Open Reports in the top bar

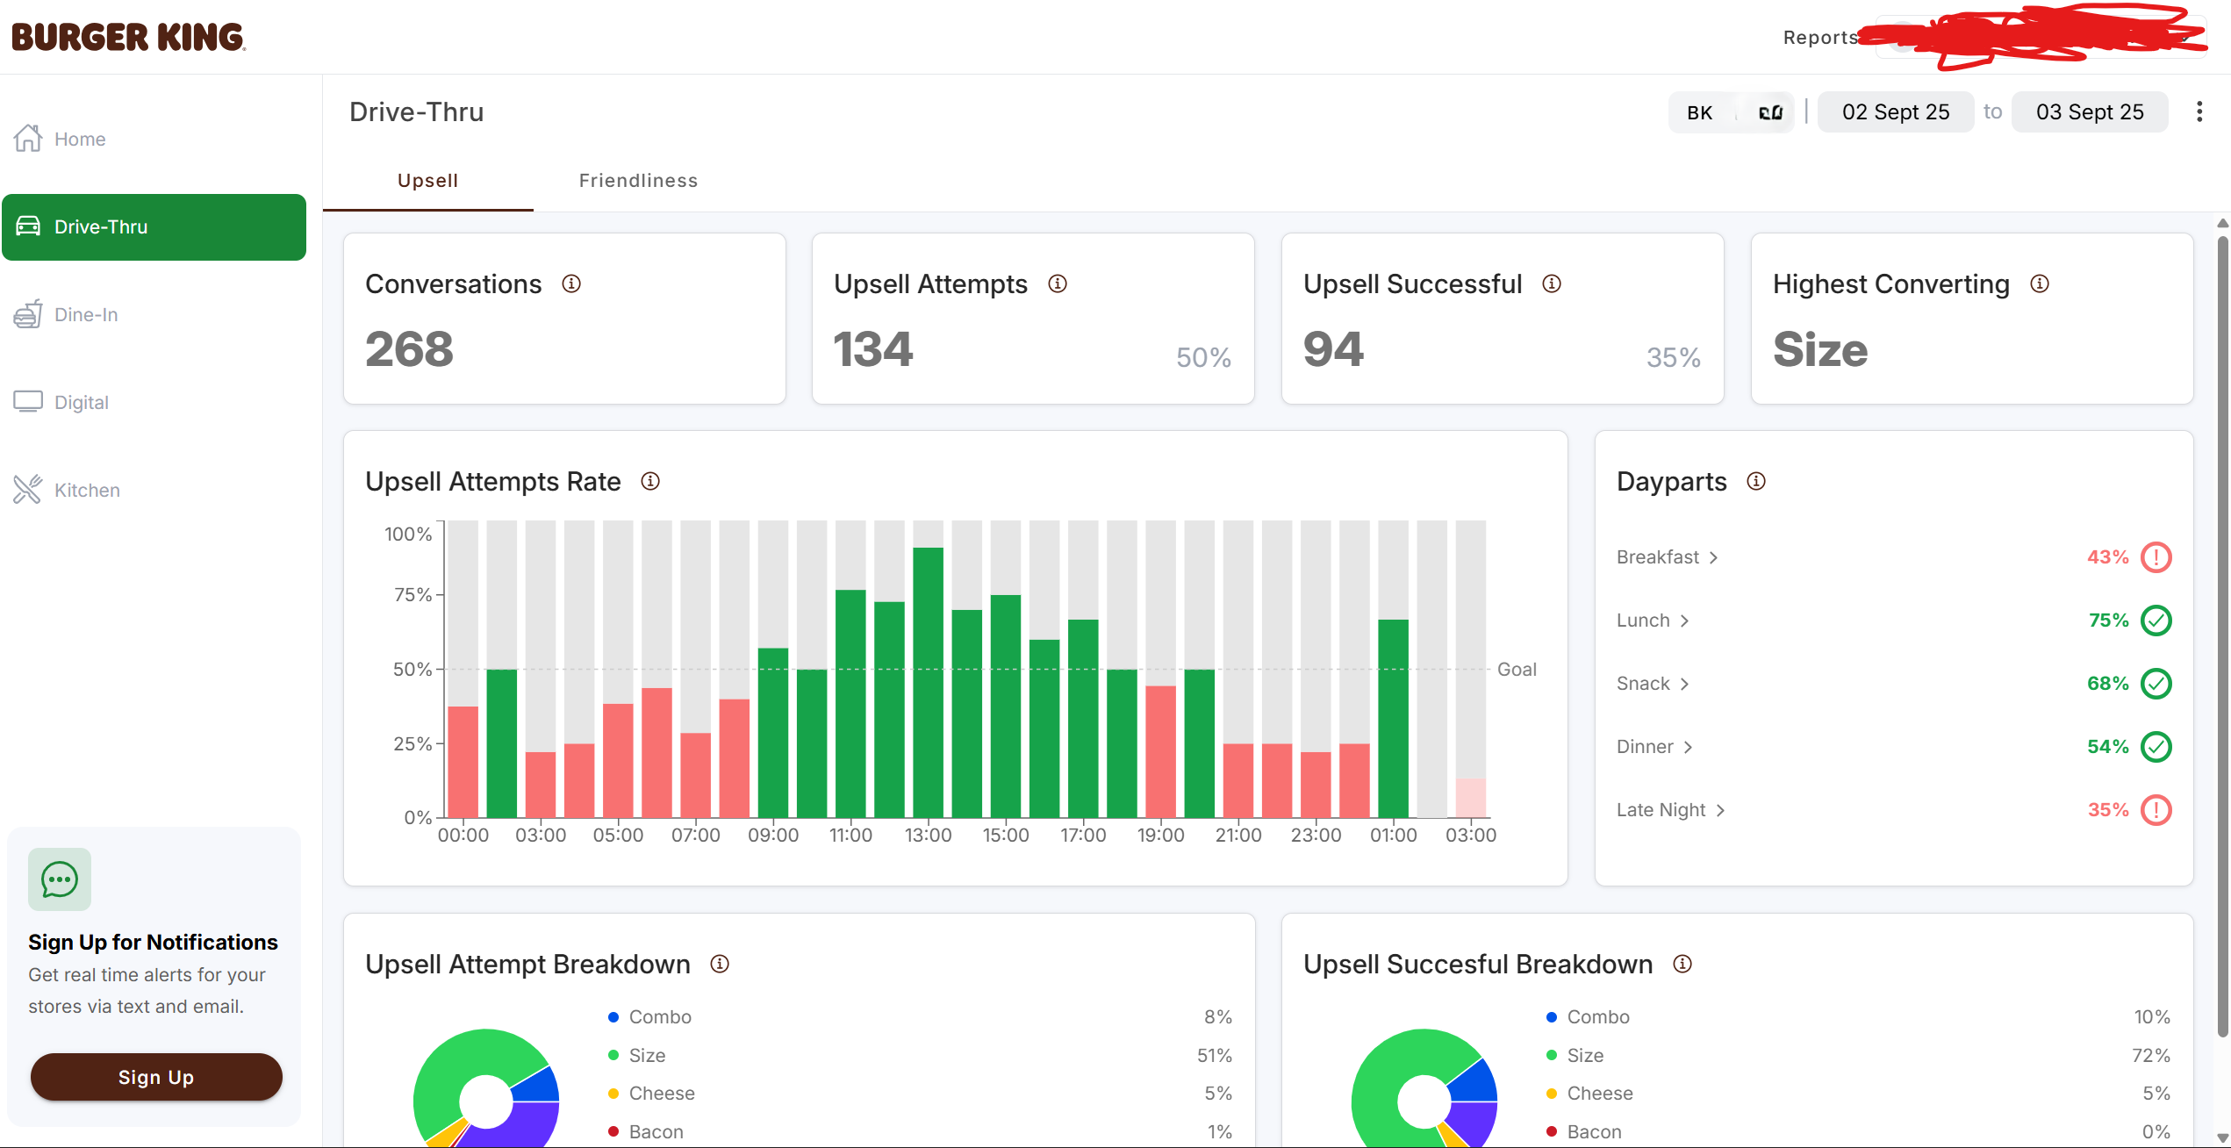click(1821, 38)
